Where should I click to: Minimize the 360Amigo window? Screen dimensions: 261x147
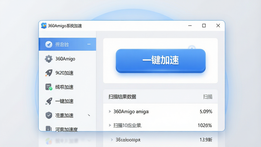(x=190, y=26)
